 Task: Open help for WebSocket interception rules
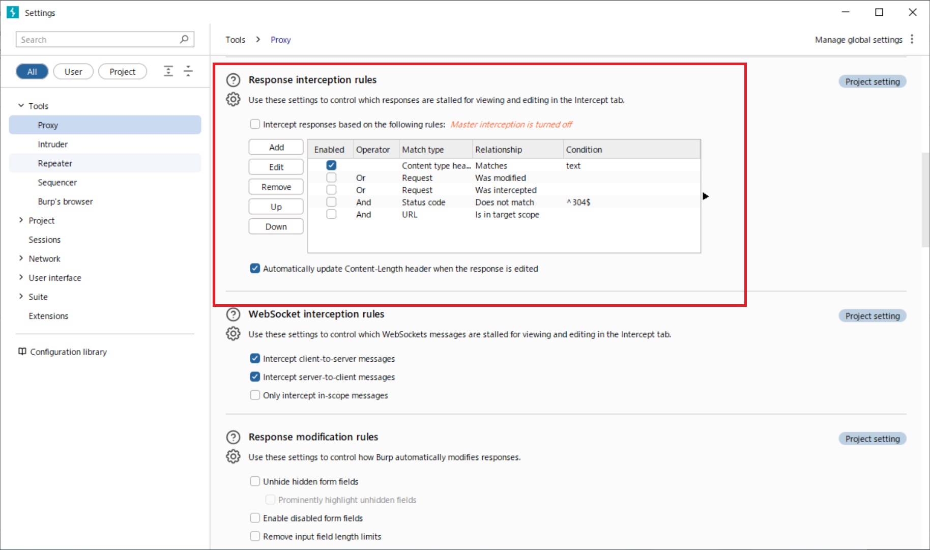(233, 314)
